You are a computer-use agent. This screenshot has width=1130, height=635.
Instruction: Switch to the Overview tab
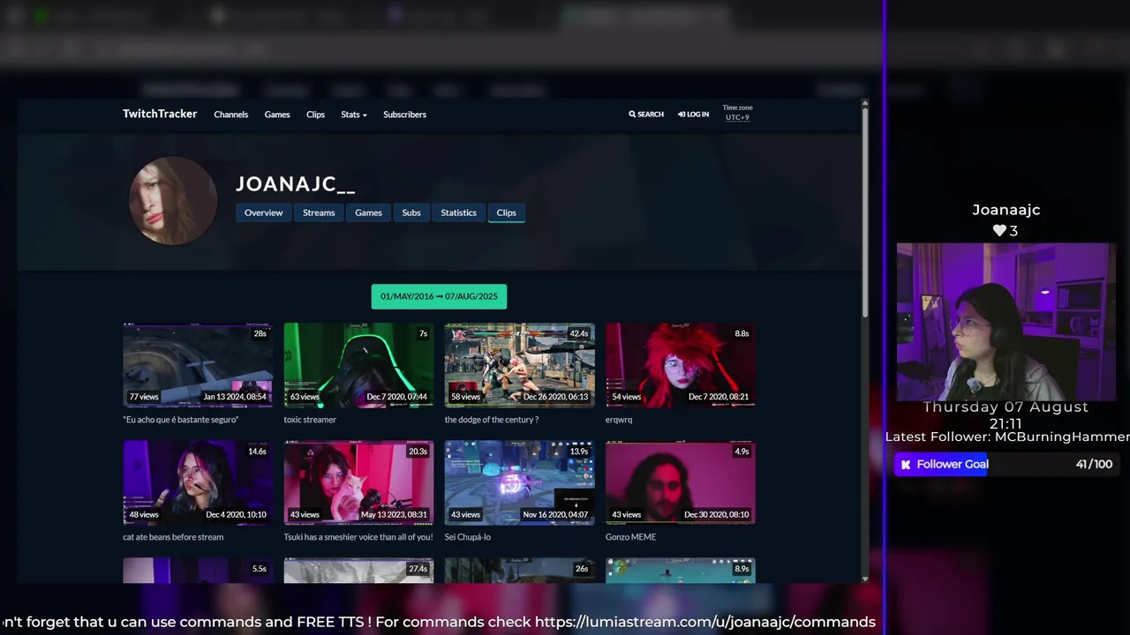[263, 213]
